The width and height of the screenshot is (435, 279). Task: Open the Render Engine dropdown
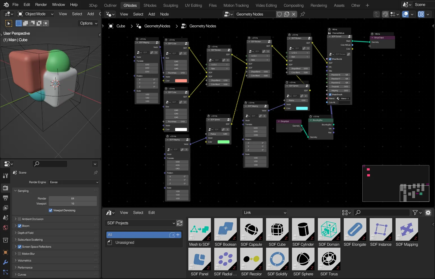tap(73, 182)
